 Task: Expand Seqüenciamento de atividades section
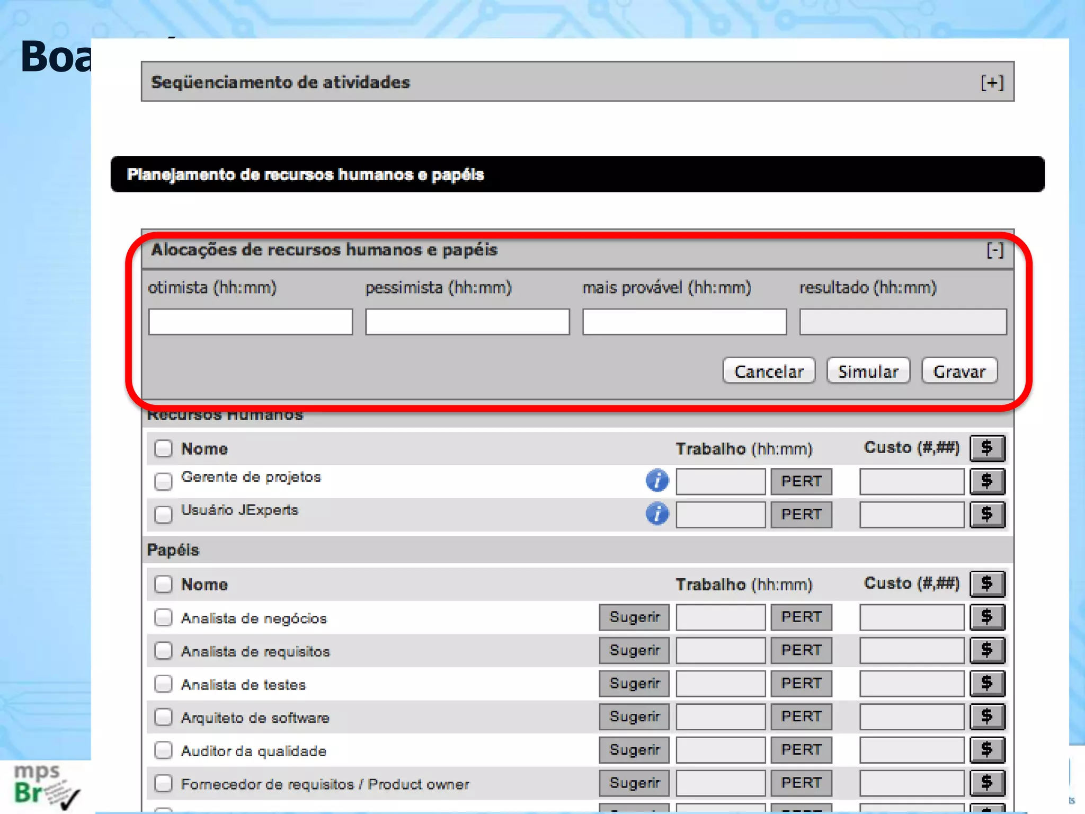pos(992,82)
